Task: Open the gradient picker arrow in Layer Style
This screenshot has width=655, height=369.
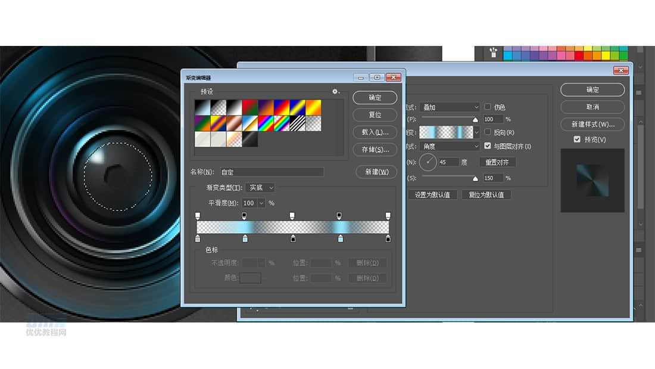Action: pyautogui.click(x=476, y=132)
